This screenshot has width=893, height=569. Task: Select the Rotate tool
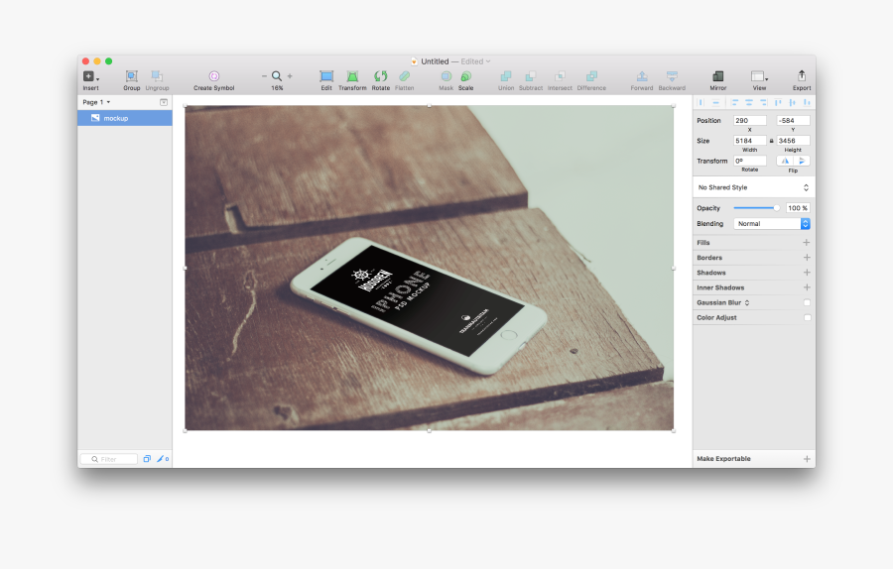(380, 76)
